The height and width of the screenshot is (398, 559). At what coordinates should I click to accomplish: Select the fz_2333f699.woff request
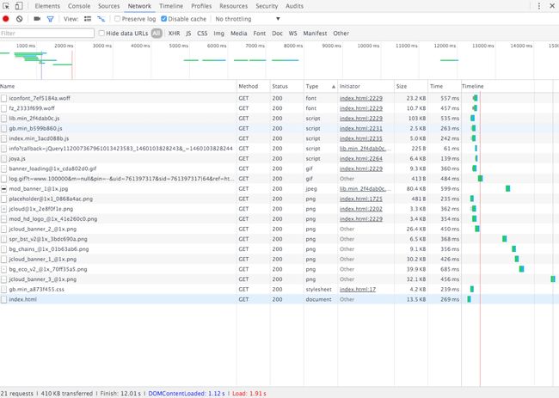tap(32, 108)
